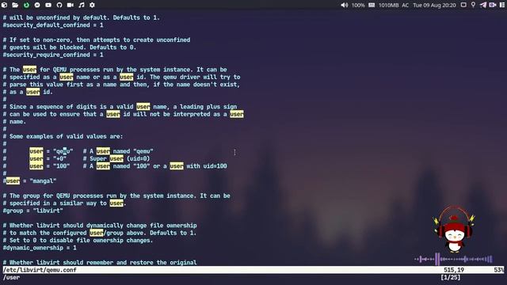This screenshot has height=285, width=507.
Task: Open the file manager folder icon
Action: pos(15,5)
